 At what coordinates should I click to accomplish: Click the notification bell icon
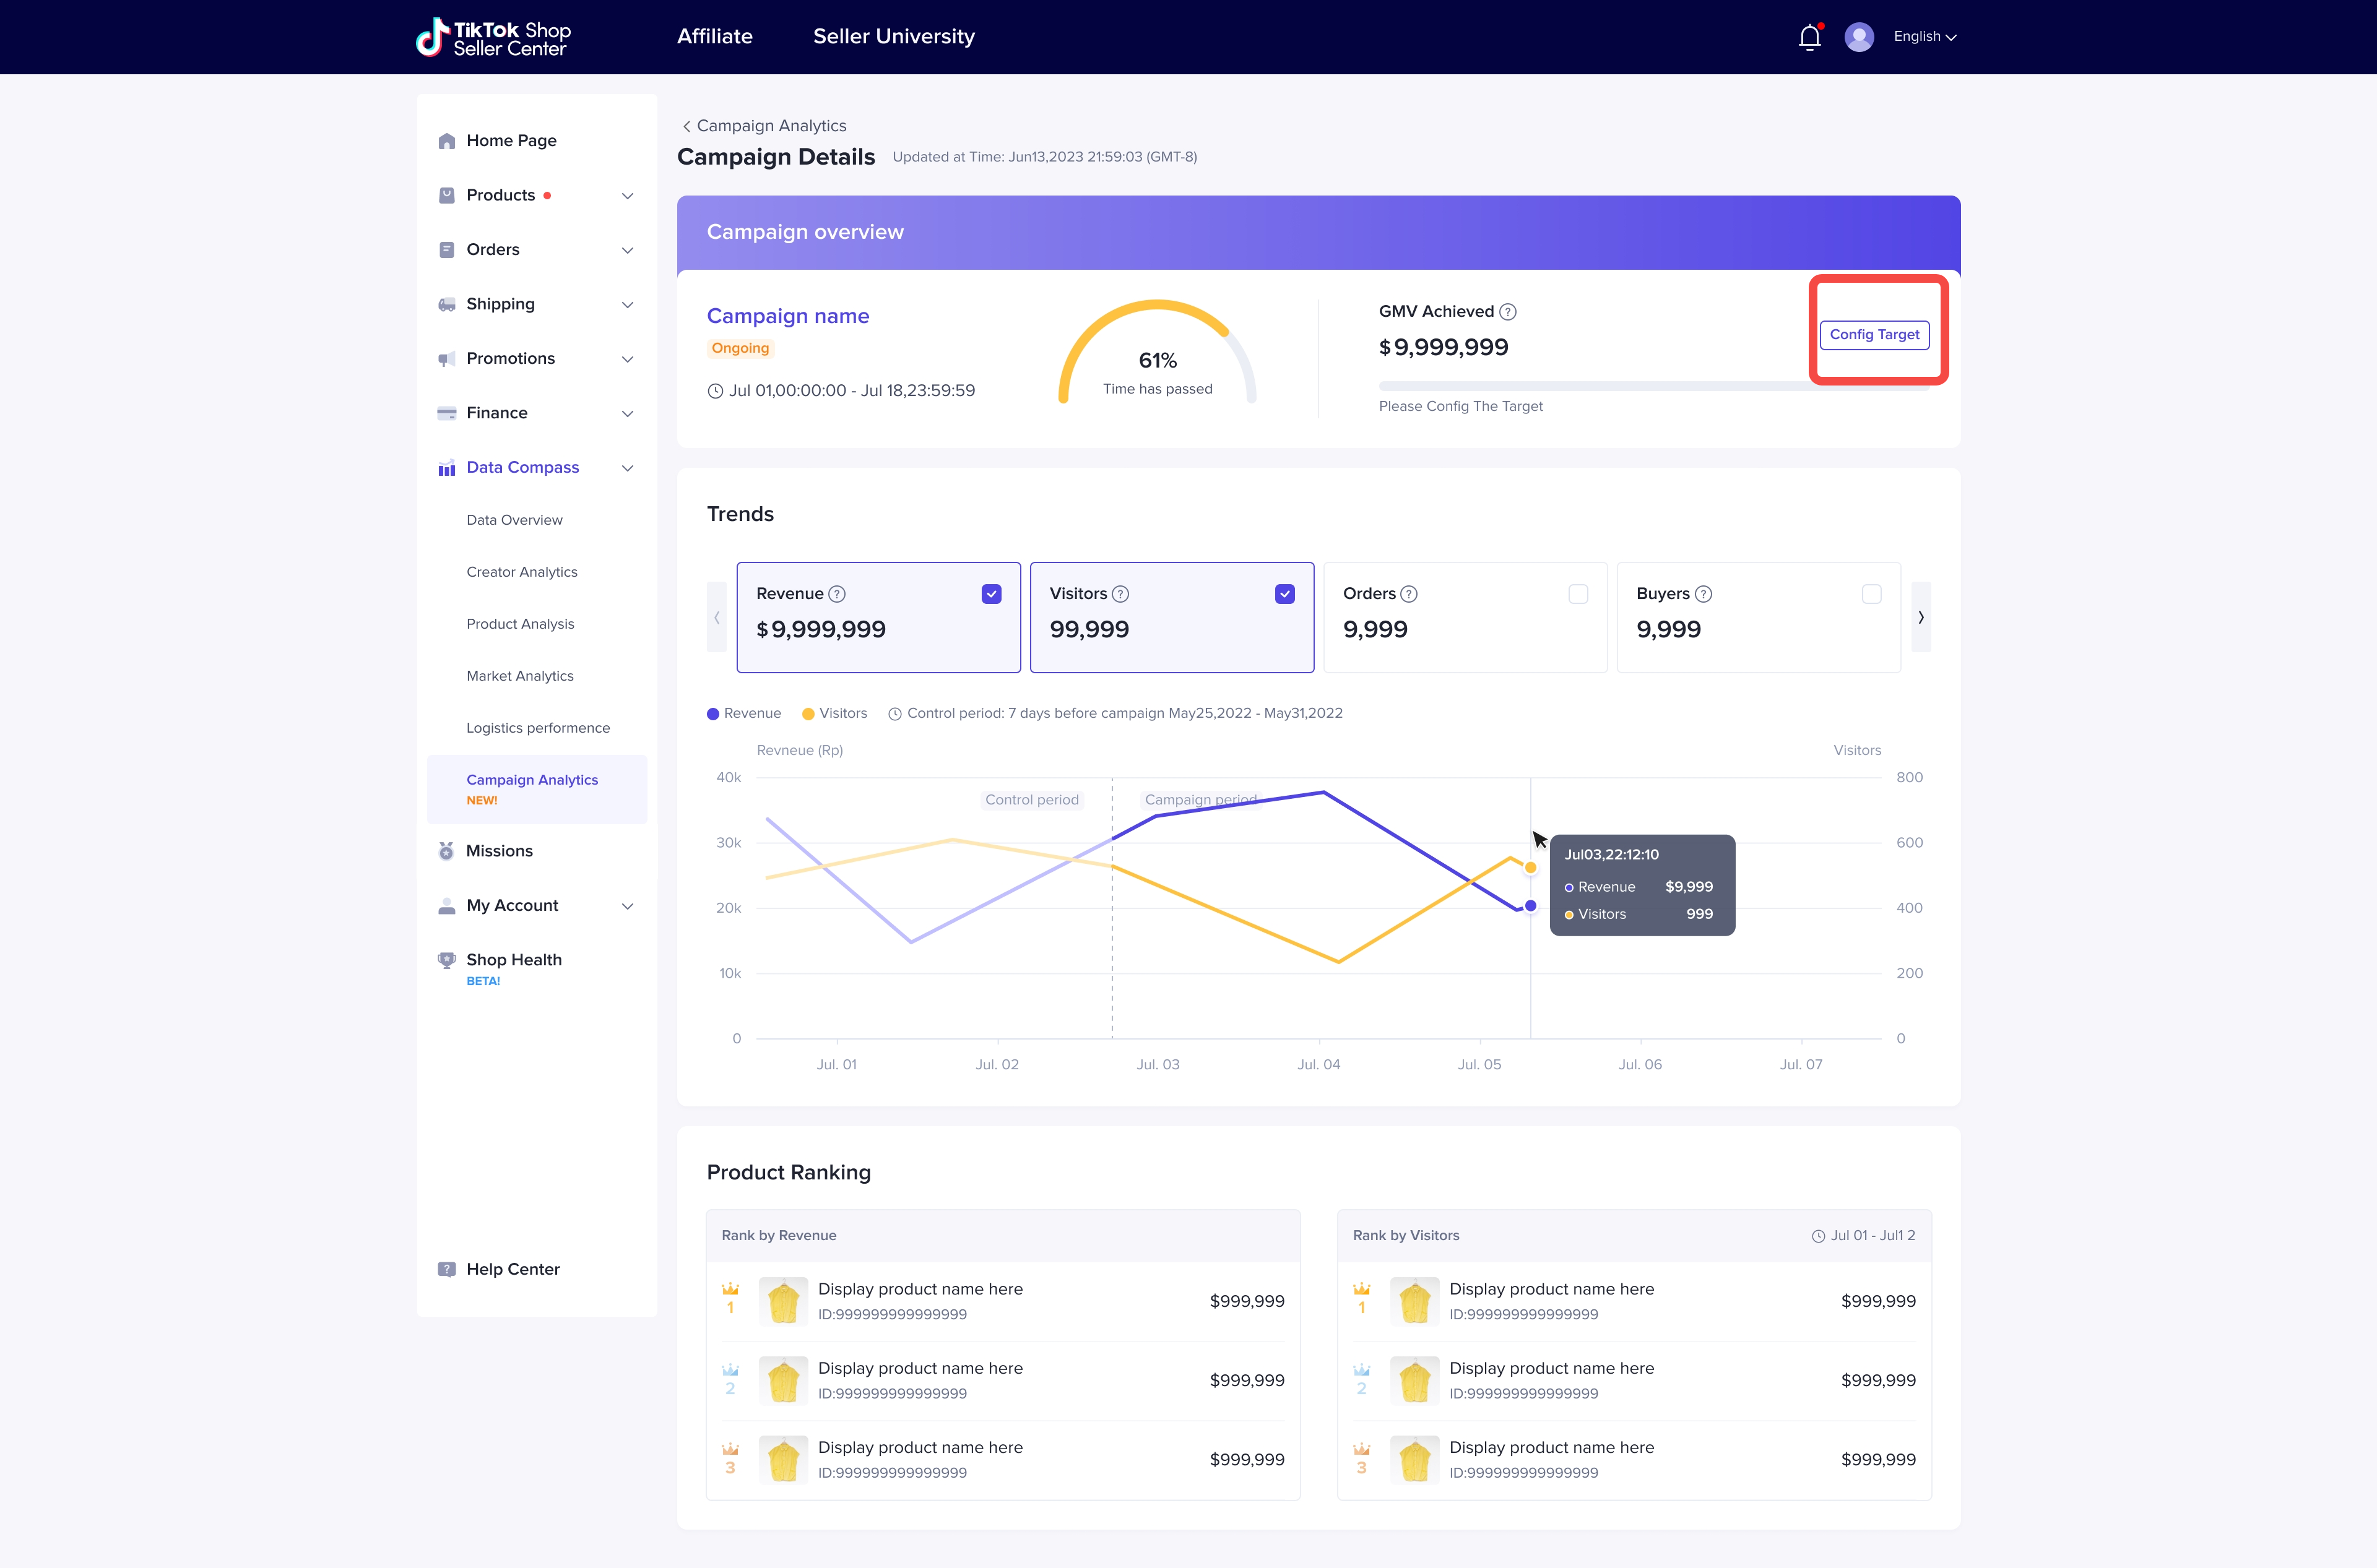point(1809,37)
